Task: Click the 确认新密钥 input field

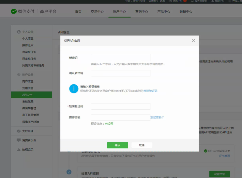Action: [x=121, y=73]
